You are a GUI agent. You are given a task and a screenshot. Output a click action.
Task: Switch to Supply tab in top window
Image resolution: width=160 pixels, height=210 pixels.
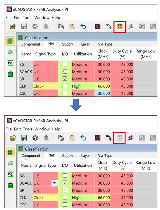tap(68, 44)
